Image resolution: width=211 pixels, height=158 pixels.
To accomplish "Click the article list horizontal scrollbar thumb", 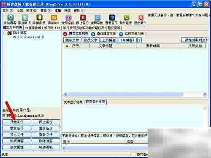I will (125, 94).
